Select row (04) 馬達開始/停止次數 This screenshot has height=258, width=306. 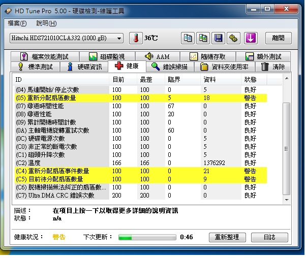141,90
